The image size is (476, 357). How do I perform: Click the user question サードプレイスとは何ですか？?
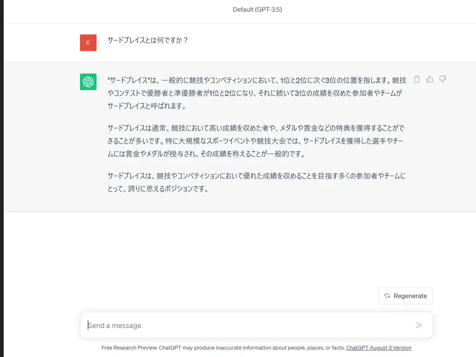tap(148, 40)
